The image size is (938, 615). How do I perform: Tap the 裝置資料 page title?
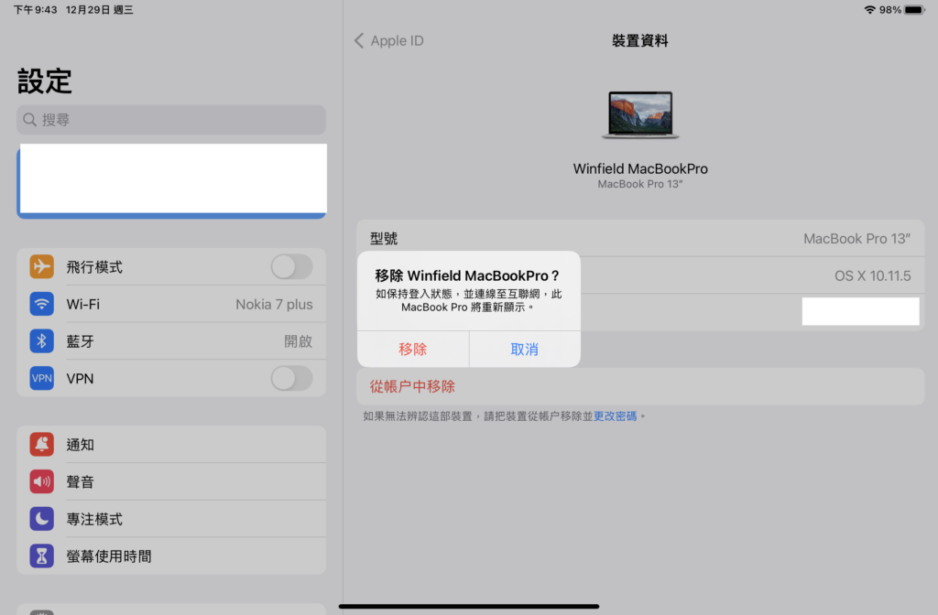pyautogui.click(x=640, y=40)
